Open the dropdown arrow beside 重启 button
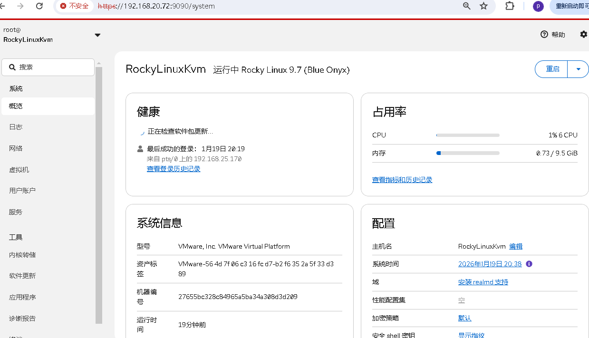The image size is (589, 338). [x=578, y=69]
